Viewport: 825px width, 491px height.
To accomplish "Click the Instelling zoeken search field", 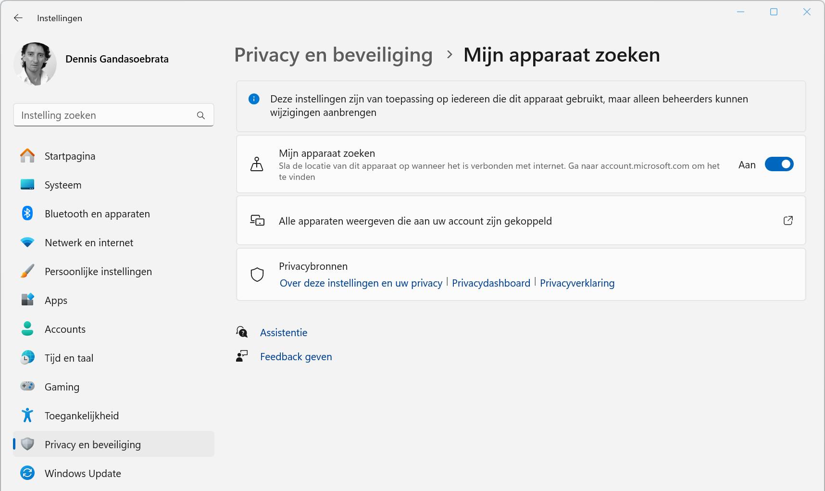I will pyautogui.click(x=106, y=115).
